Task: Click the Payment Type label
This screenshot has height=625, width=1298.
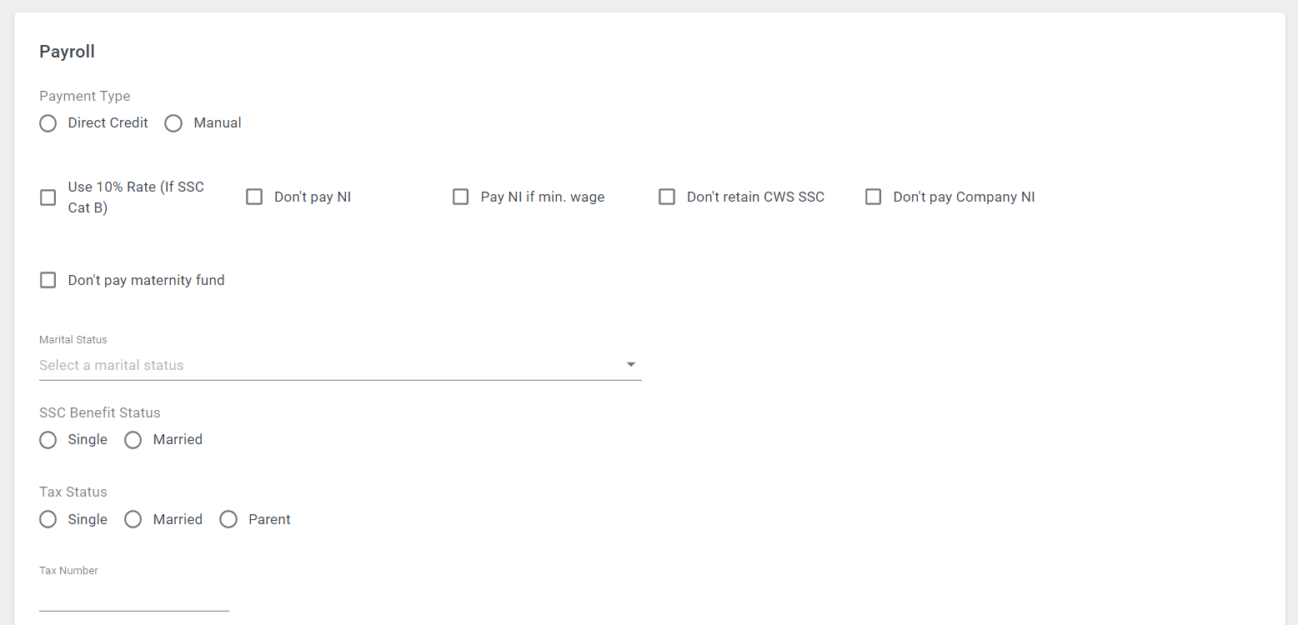Action: 85,96
